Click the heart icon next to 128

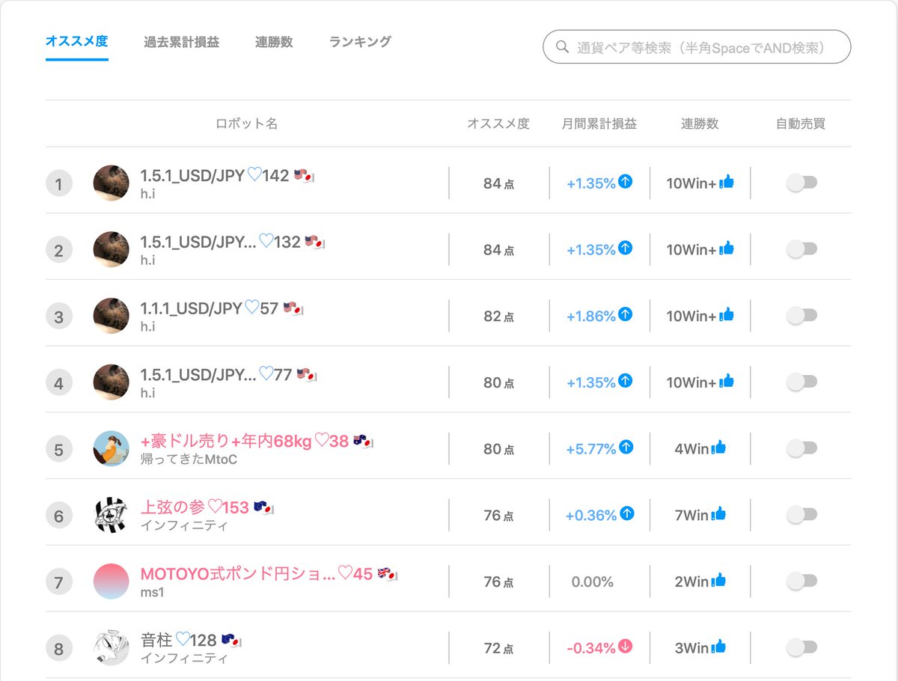coord(182,640)
